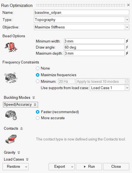Click the panel drag handle dotted grip

click(x=81, y=5)
